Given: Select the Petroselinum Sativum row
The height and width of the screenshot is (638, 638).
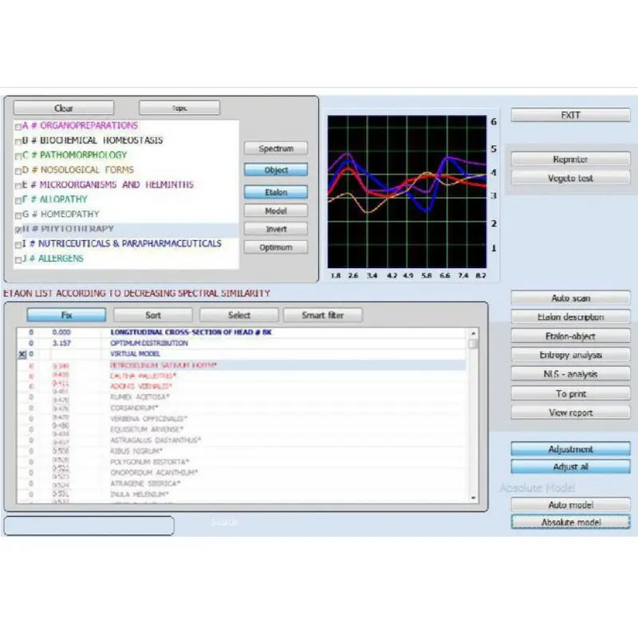Looking at the screenshot, I should pyautogui.click(x=242, y=365).
